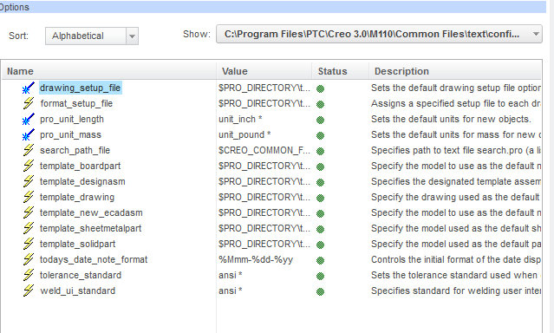
Task: Select the format_setup_file option
Action: [76, 103]
